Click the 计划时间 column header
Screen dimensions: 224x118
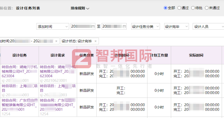(x=122, y=55)
